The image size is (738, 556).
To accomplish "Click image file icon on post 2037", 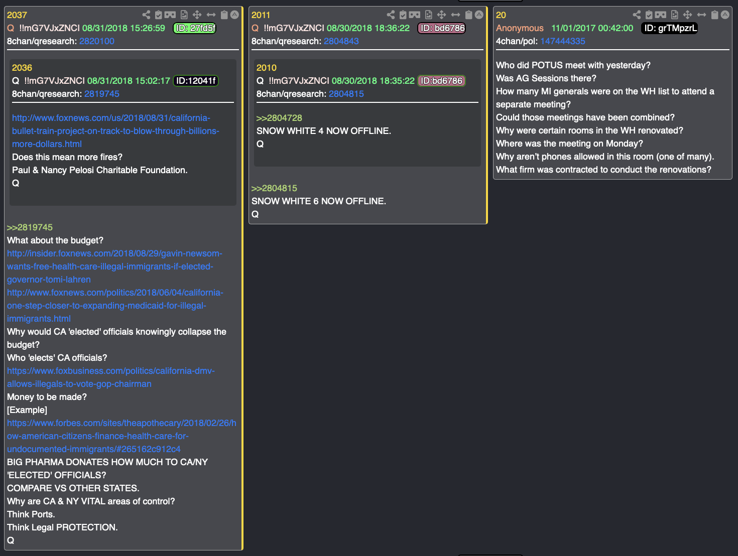I will (x=184, y=15).
